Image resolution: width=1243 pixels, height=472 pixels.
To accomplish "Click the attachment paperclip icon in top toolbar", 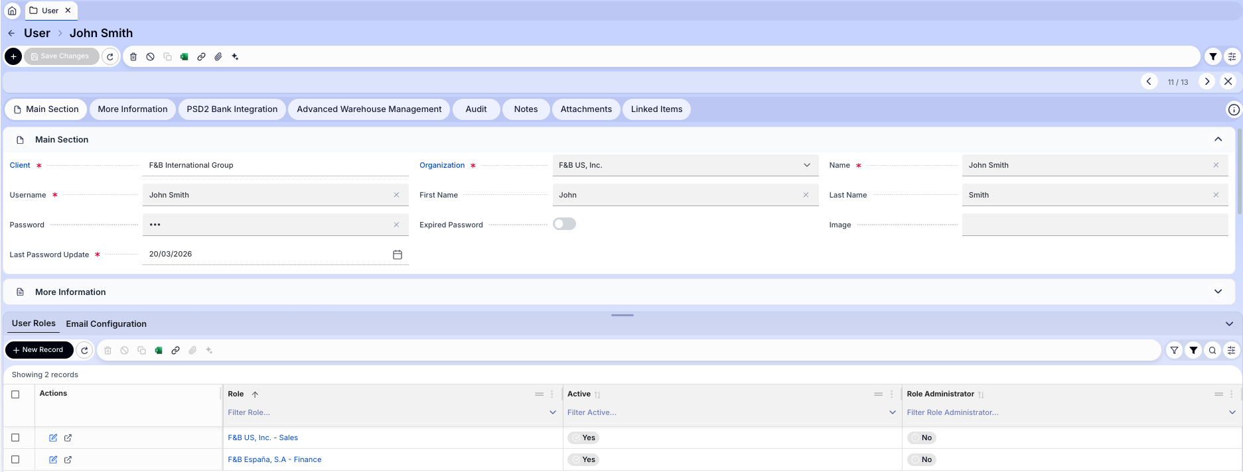I will (218, 57).
